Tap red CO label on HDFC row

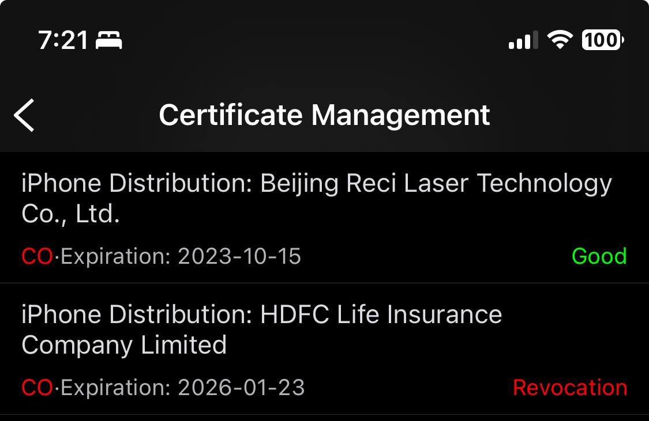[37, 388]
